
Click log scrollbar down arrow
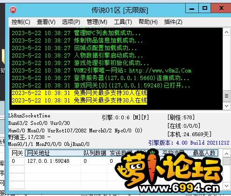click(227, 106)
